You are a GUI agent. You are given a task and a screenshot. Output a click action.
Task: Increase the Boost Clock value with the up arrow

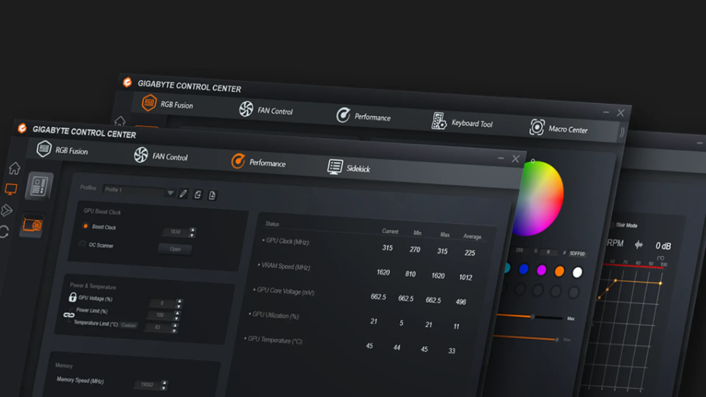point(192,230)
